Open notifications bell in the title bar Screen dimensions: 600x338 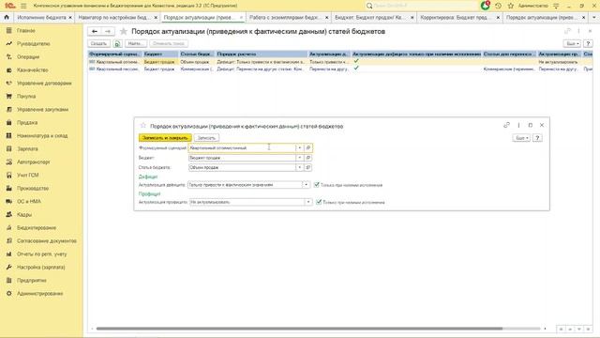(x=486, y=6)
